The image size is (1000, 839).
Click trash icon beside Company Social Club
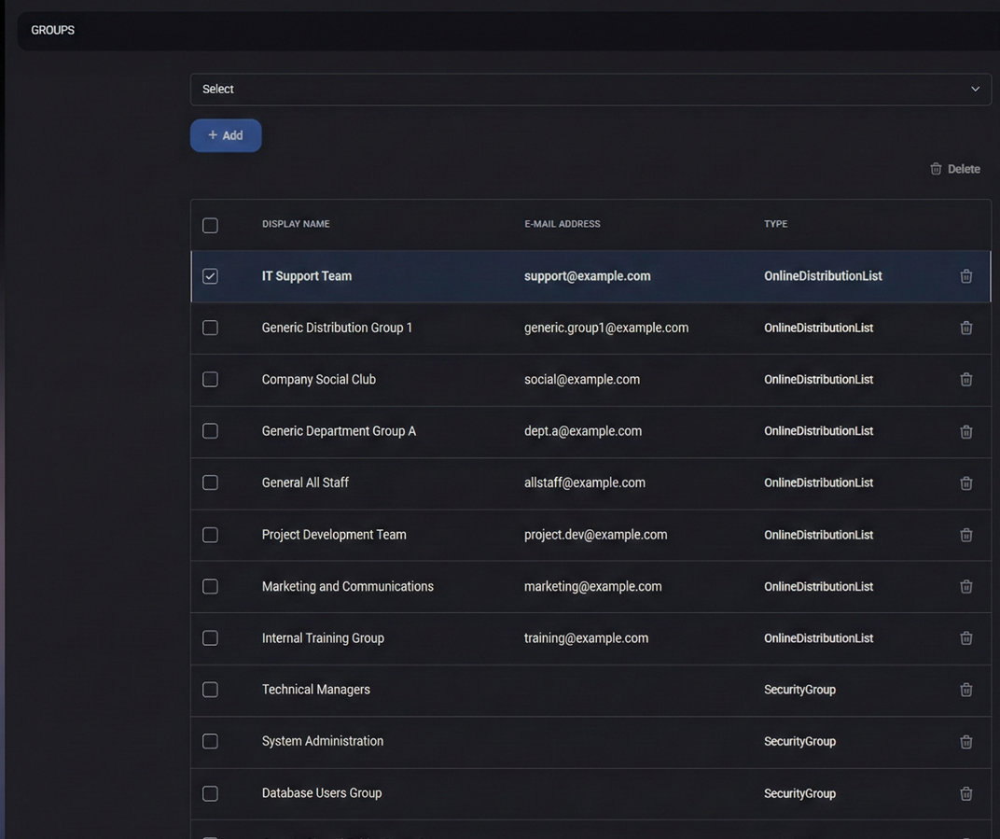pyautogui.click(x=965, y=380)
